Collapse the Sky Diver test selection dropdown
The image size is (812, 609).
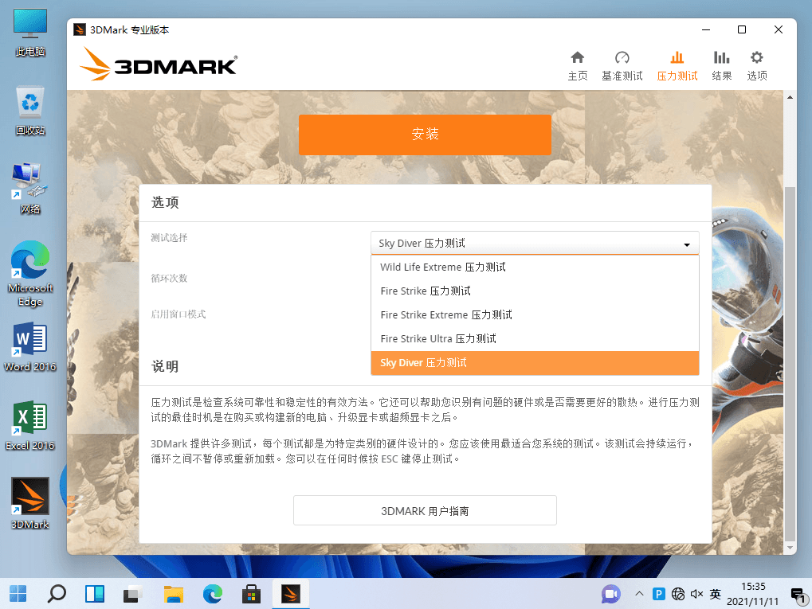[x=535, y=243]
